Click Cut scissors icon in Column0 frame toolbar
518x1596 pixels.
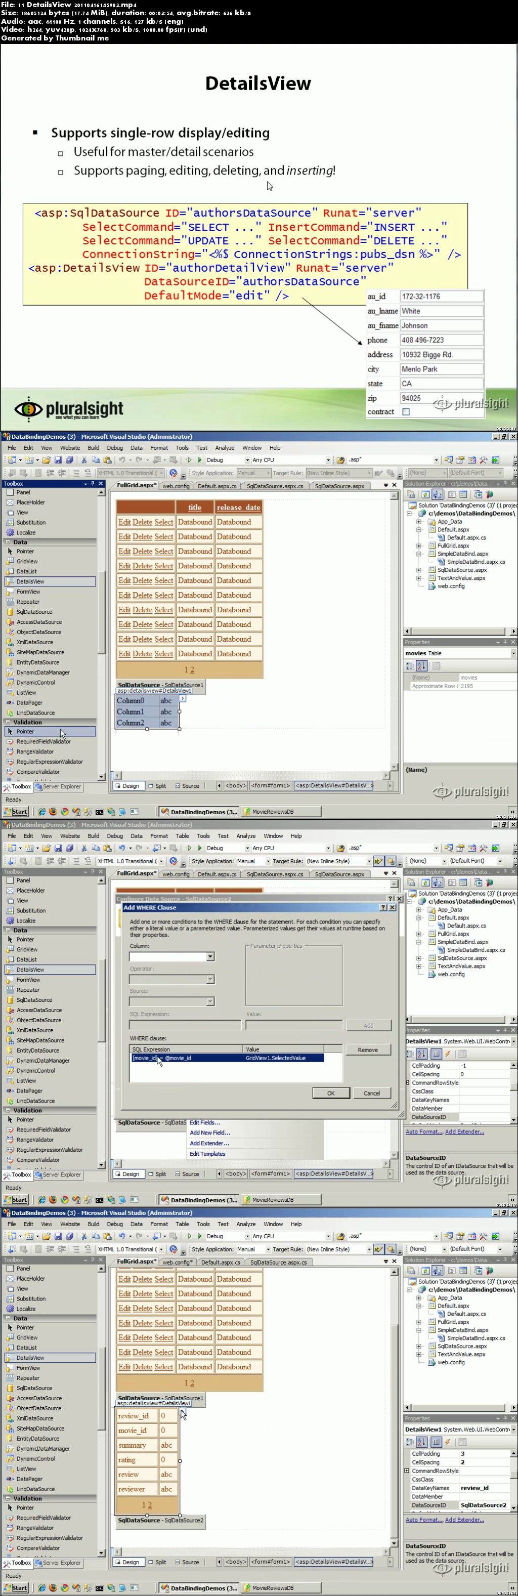click(x=83, y=459)
